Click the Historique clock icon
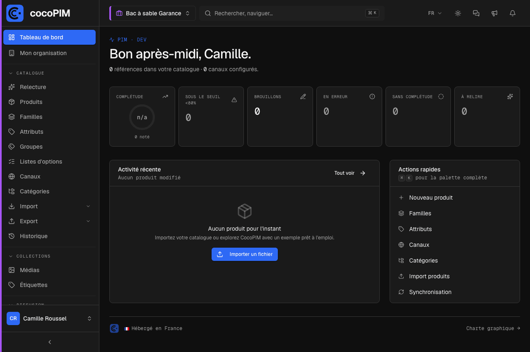Screen dimensions: 530x352 pyautogui.click(x=12, y=236)
